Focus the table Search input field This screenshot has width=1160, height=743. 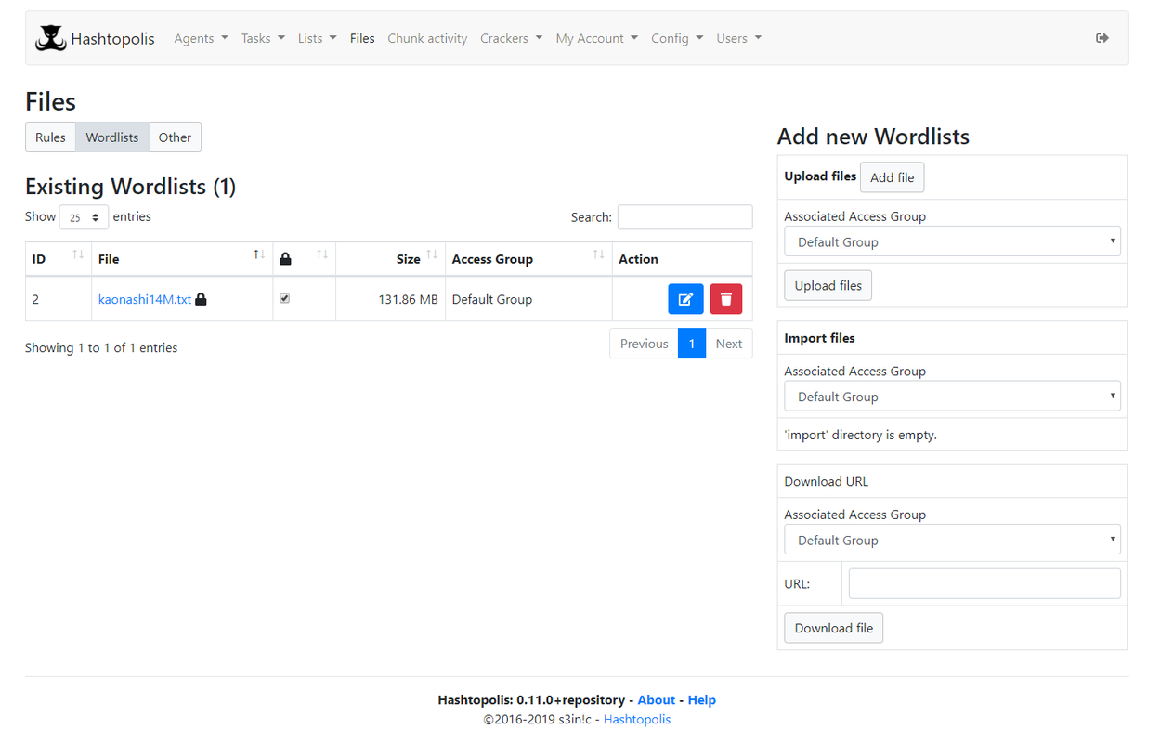point(684,216)
